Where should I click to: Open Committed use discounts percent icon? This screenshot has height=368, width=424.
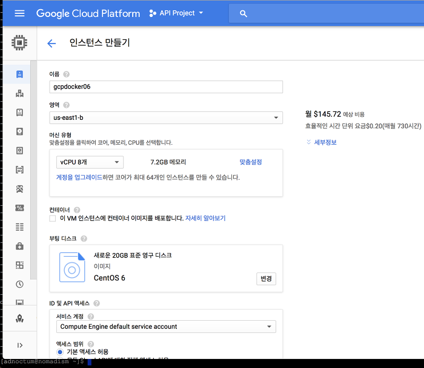pos(19,208)
